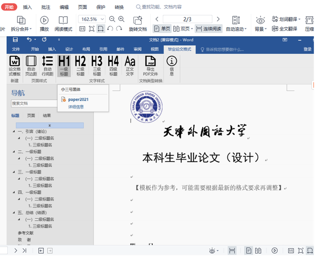Click the 导出PDF文件 export icon
315x256 pixels.
click(x=150, y=66)
